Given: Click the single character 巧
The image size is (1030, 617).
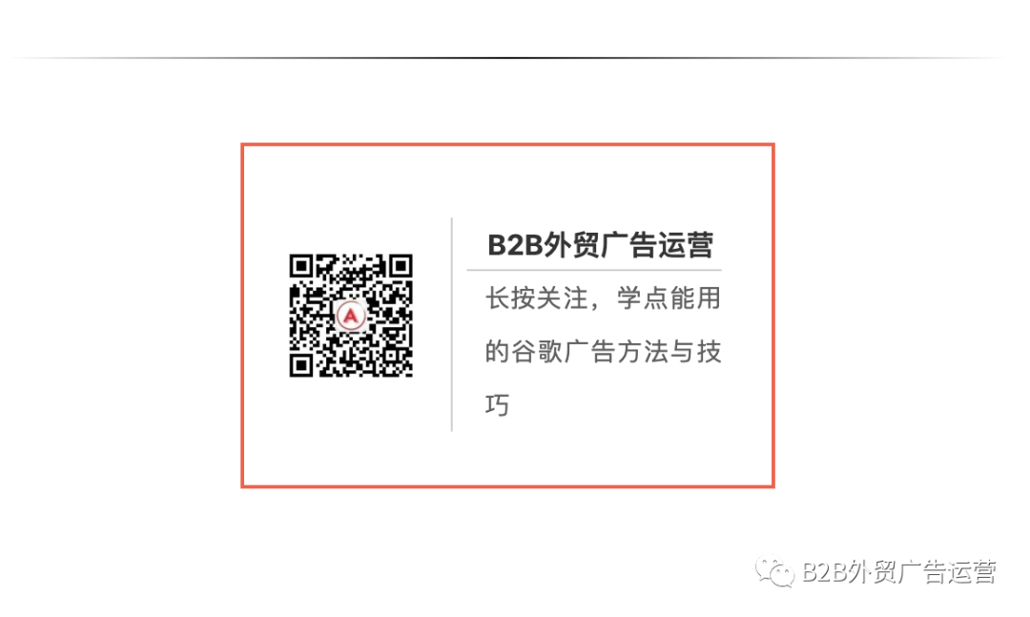Looking at the screenshot, I should click(497, 404).
